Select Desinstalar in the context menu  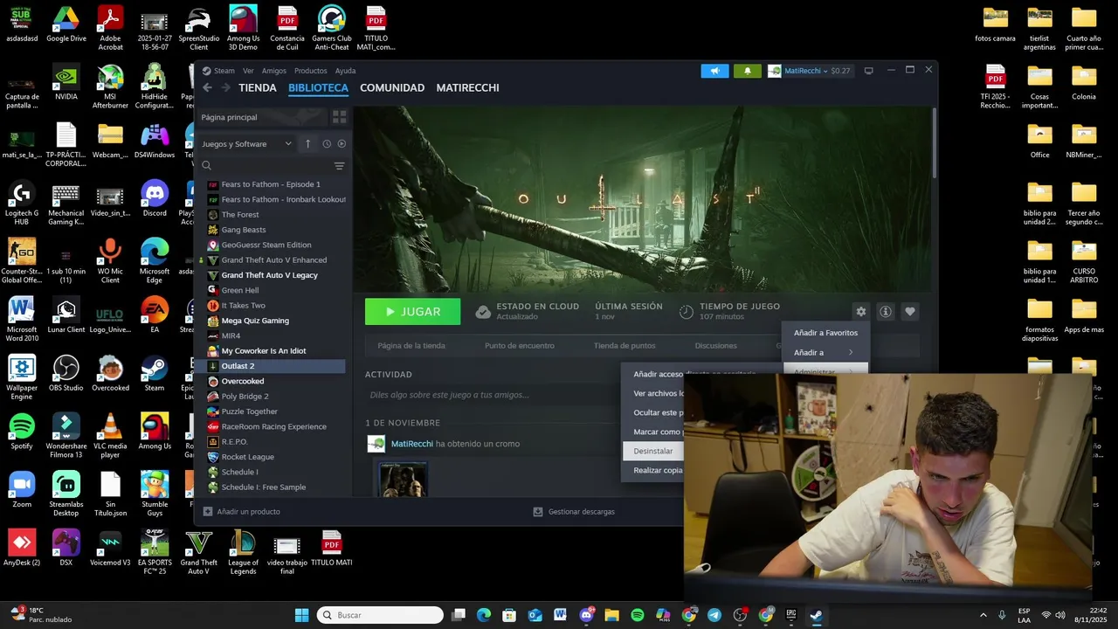[x=652, y=451]
